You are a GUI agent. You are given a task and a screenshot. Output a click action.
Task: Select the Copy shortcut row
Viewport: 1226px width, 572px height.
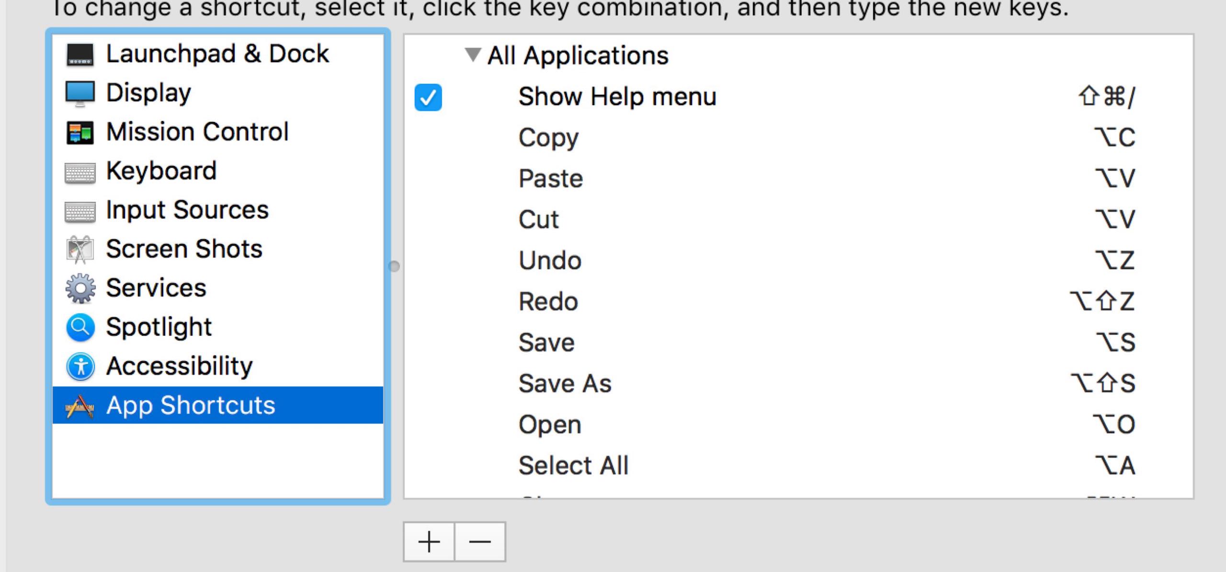click(549, 138)
